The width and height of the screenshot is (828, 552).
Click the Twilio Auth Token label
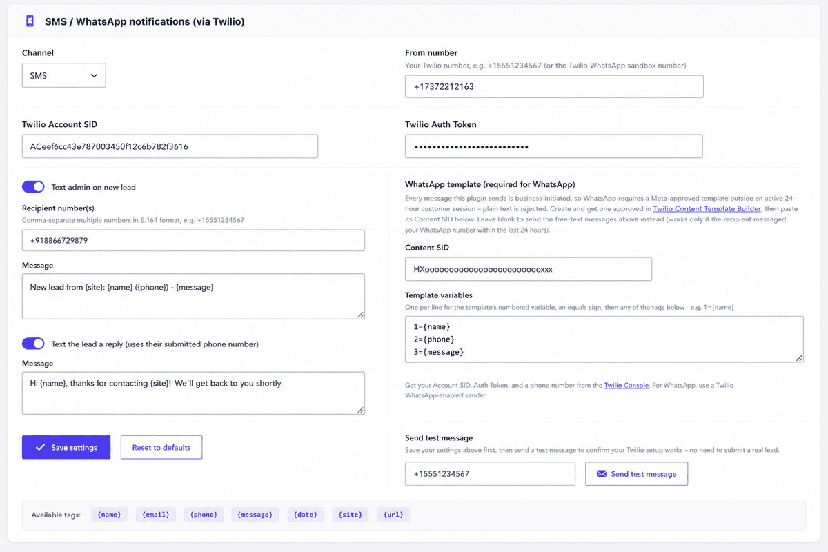coord(441,124)
